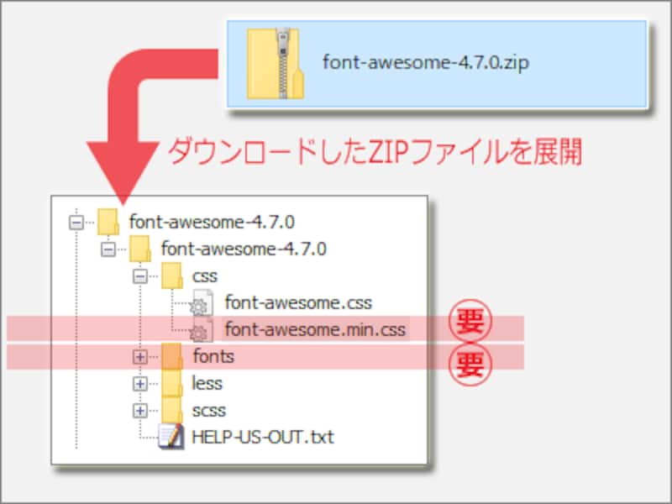Click the HELP-US-OUT.txt notepad icon
Viewport: 672px width, 504px height.
tap(171, 436)
